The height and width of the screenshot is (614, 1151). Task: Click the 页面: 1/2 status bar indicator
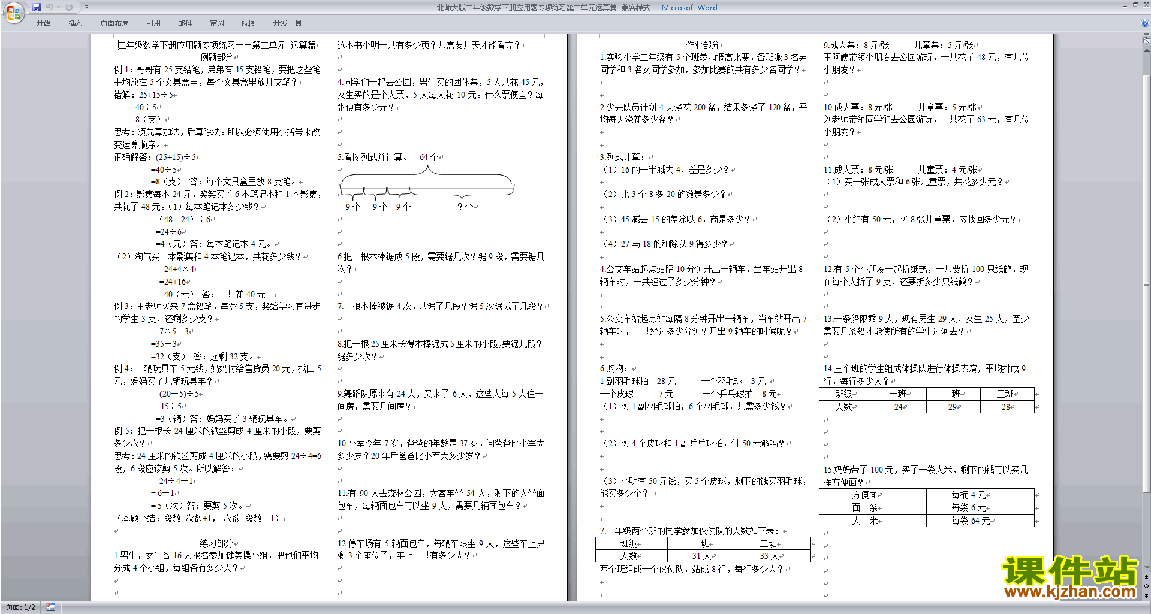[x=20, y=607]
